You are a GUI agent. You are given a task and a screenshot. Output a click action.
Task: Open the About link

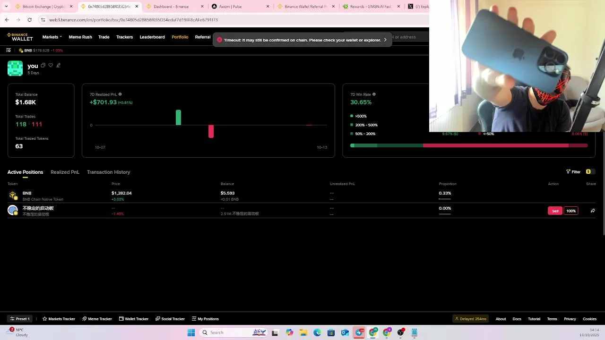(x=501, y=319)
